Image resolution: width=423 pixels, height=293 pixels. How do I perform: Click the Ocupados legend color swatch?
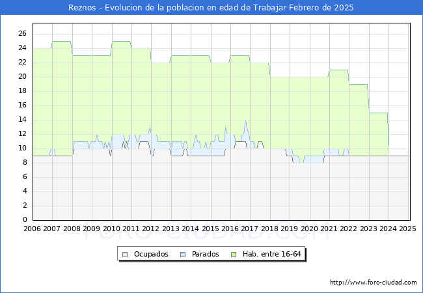pos(125,255)
